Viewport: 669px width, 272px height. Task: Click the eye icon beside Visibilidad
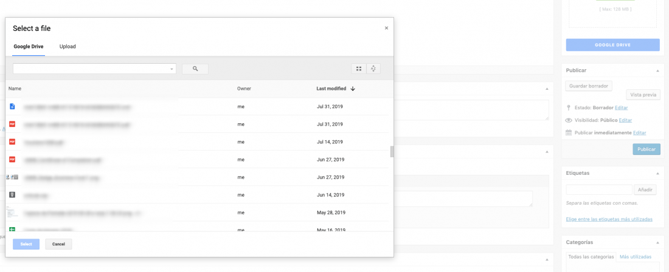click(568, 120)
